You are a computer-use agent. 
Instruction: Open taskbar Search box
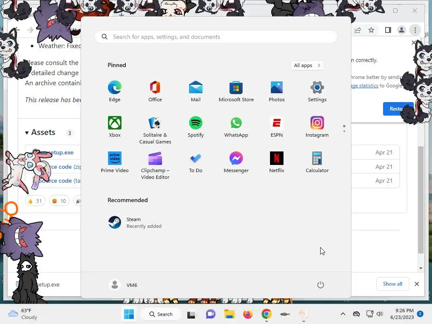[161, 314]
